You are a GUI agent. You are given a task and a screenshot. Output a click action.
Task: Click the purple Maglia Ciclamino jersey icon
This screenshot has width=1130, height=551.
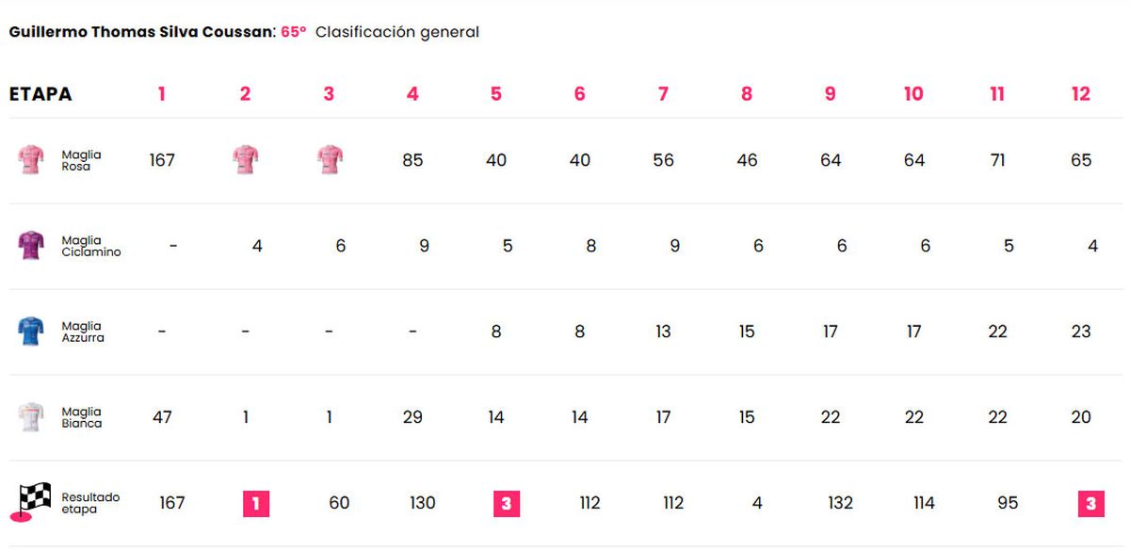(31, 246)
